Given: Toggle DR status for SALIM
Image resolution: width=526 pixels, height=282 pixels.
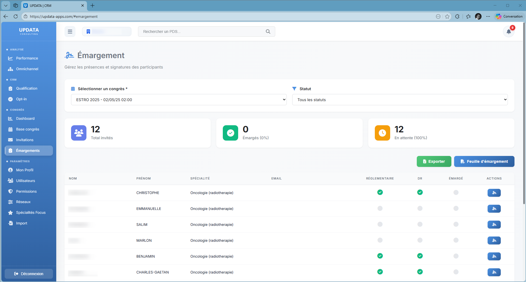Looking at the screenshot, I should (x=420, y=224).
